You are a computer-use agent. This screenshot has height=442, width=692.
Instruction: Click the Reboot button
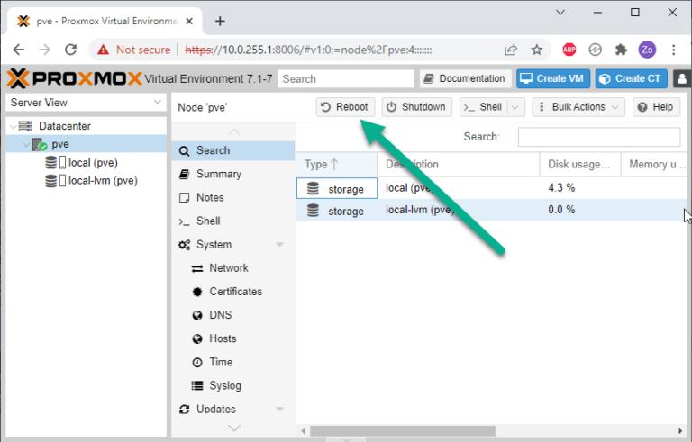[x=345, y=107]
